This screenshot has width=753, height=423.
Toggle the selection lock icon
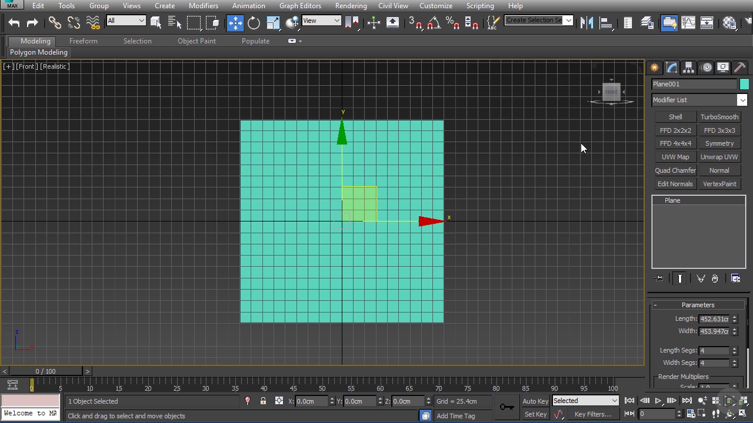click(x=263, y=401)
